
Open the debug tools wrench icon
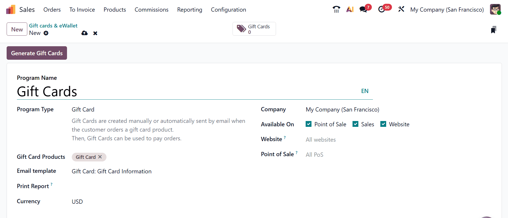[x=401, y=9]
